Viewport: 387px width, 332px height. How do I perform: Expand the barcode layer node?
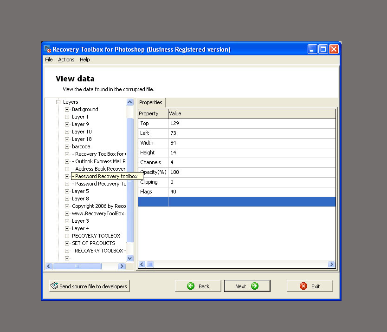[x=67, y=146]
